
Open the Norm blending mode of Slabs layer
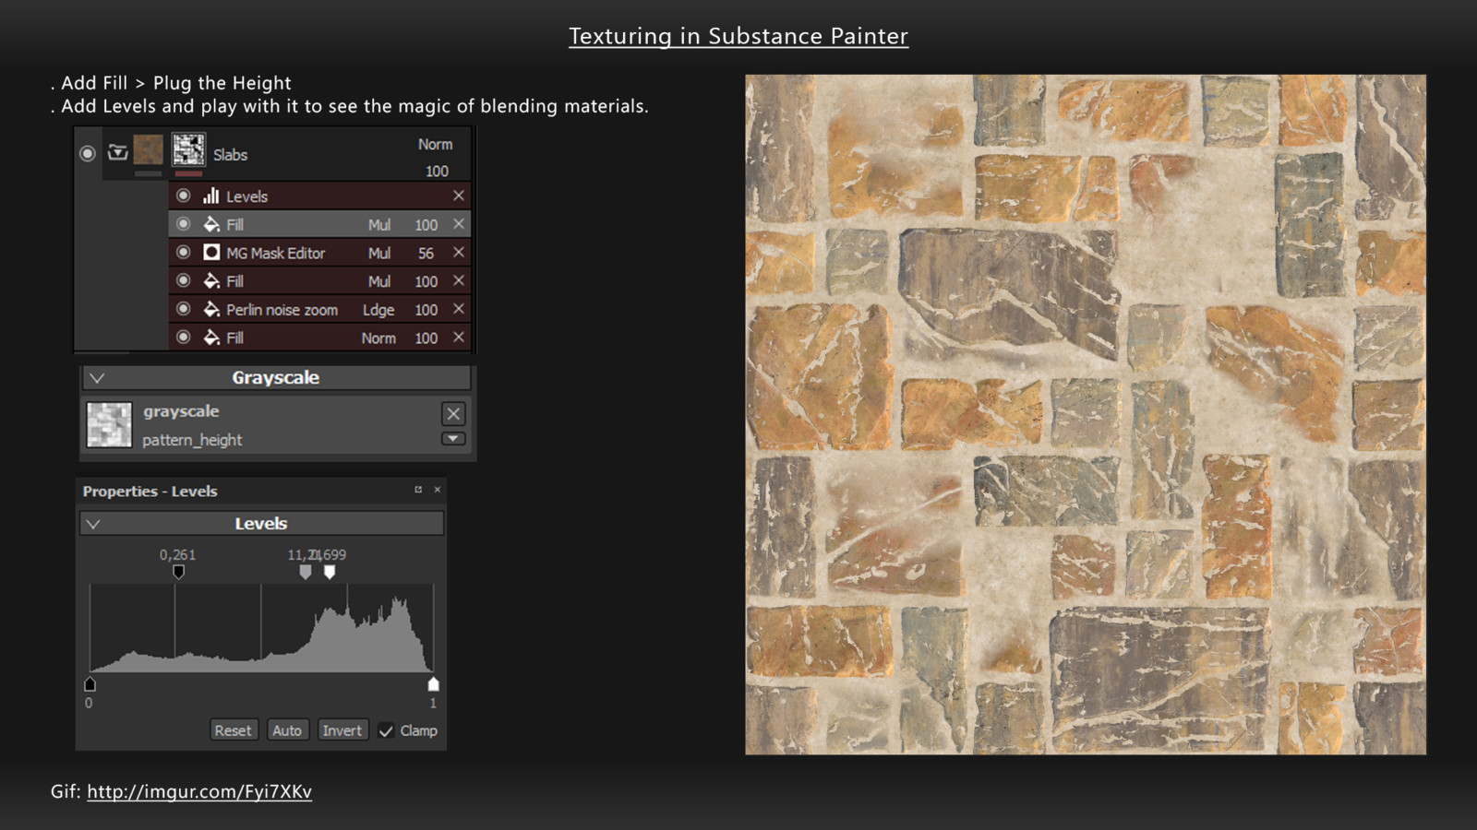(x=435, y=144)
